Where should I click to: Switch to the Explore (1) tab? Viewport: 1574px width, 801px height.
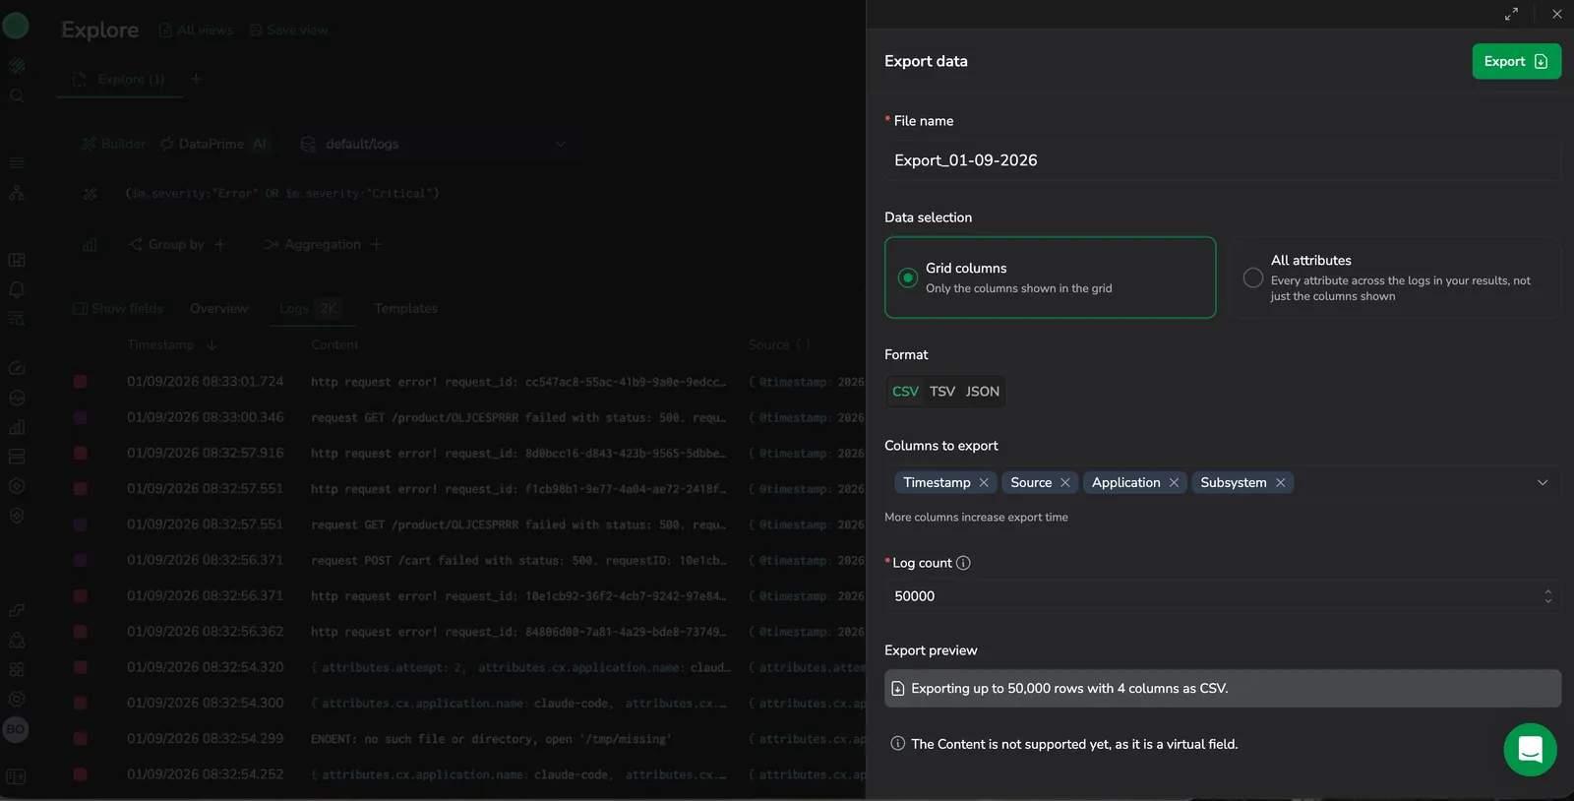120,79
